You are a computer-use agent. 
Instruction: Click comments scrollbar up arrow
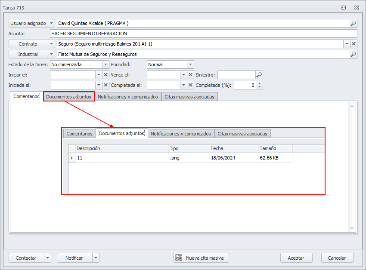click(x=352, y=106)
